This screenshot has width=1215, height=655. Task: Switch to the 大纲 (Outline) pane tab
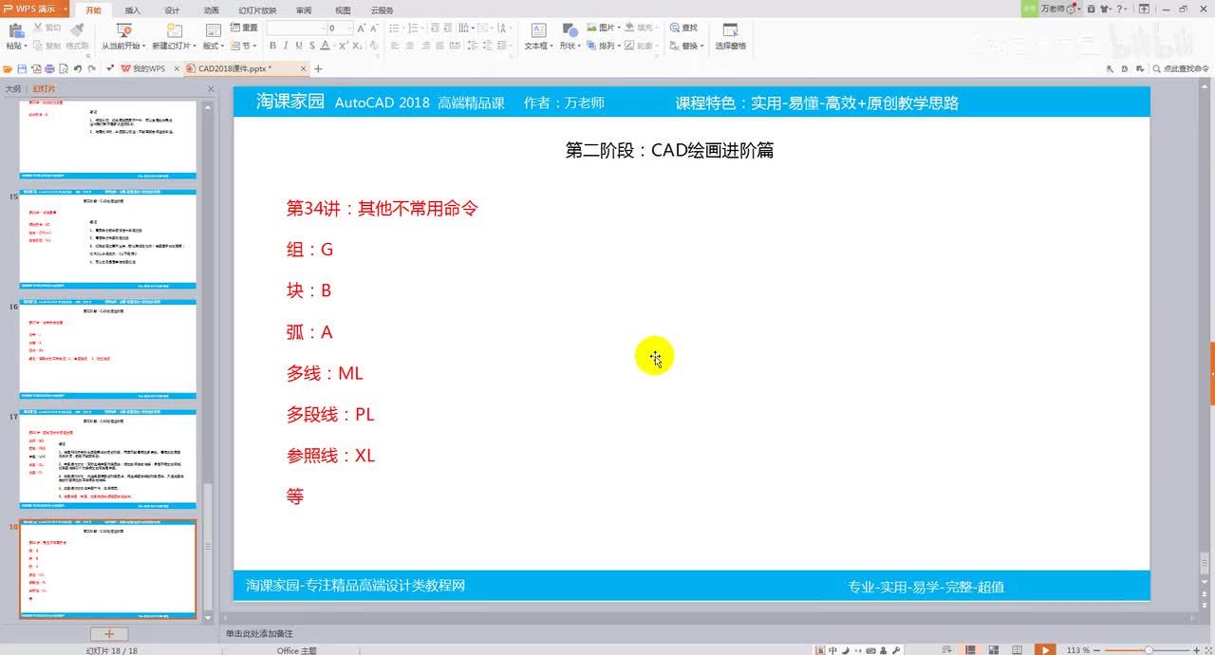[x=12, y=87]
